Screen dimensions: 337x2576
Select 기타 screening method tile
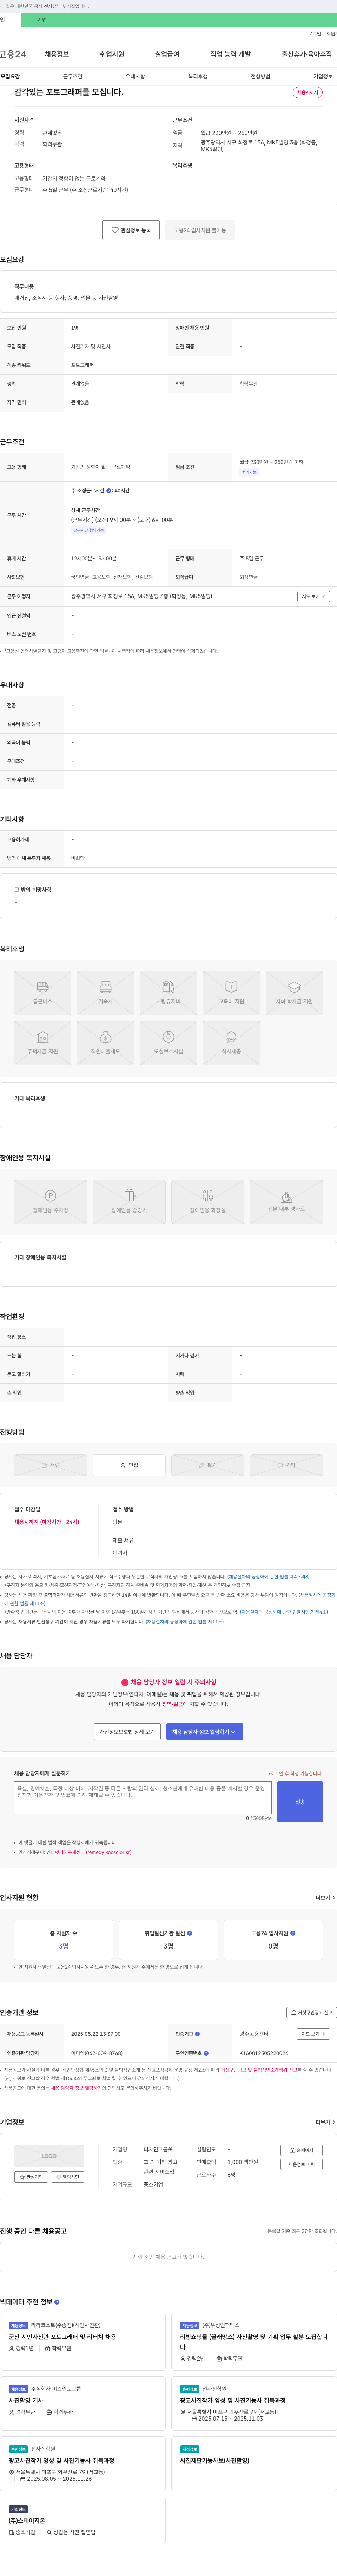coord(286,1465)
